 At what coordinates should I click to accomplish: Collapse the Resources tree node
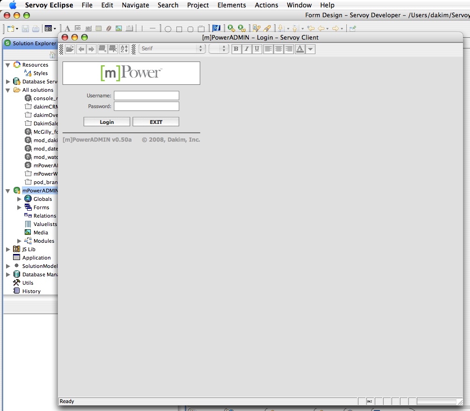(x=8, y=65)
